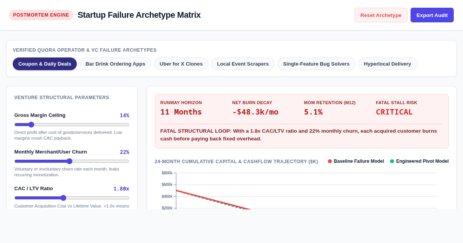Click the 1.80x CAC/LTV value
The height and width of the screenshot is (243, 463).
point(121,189)
